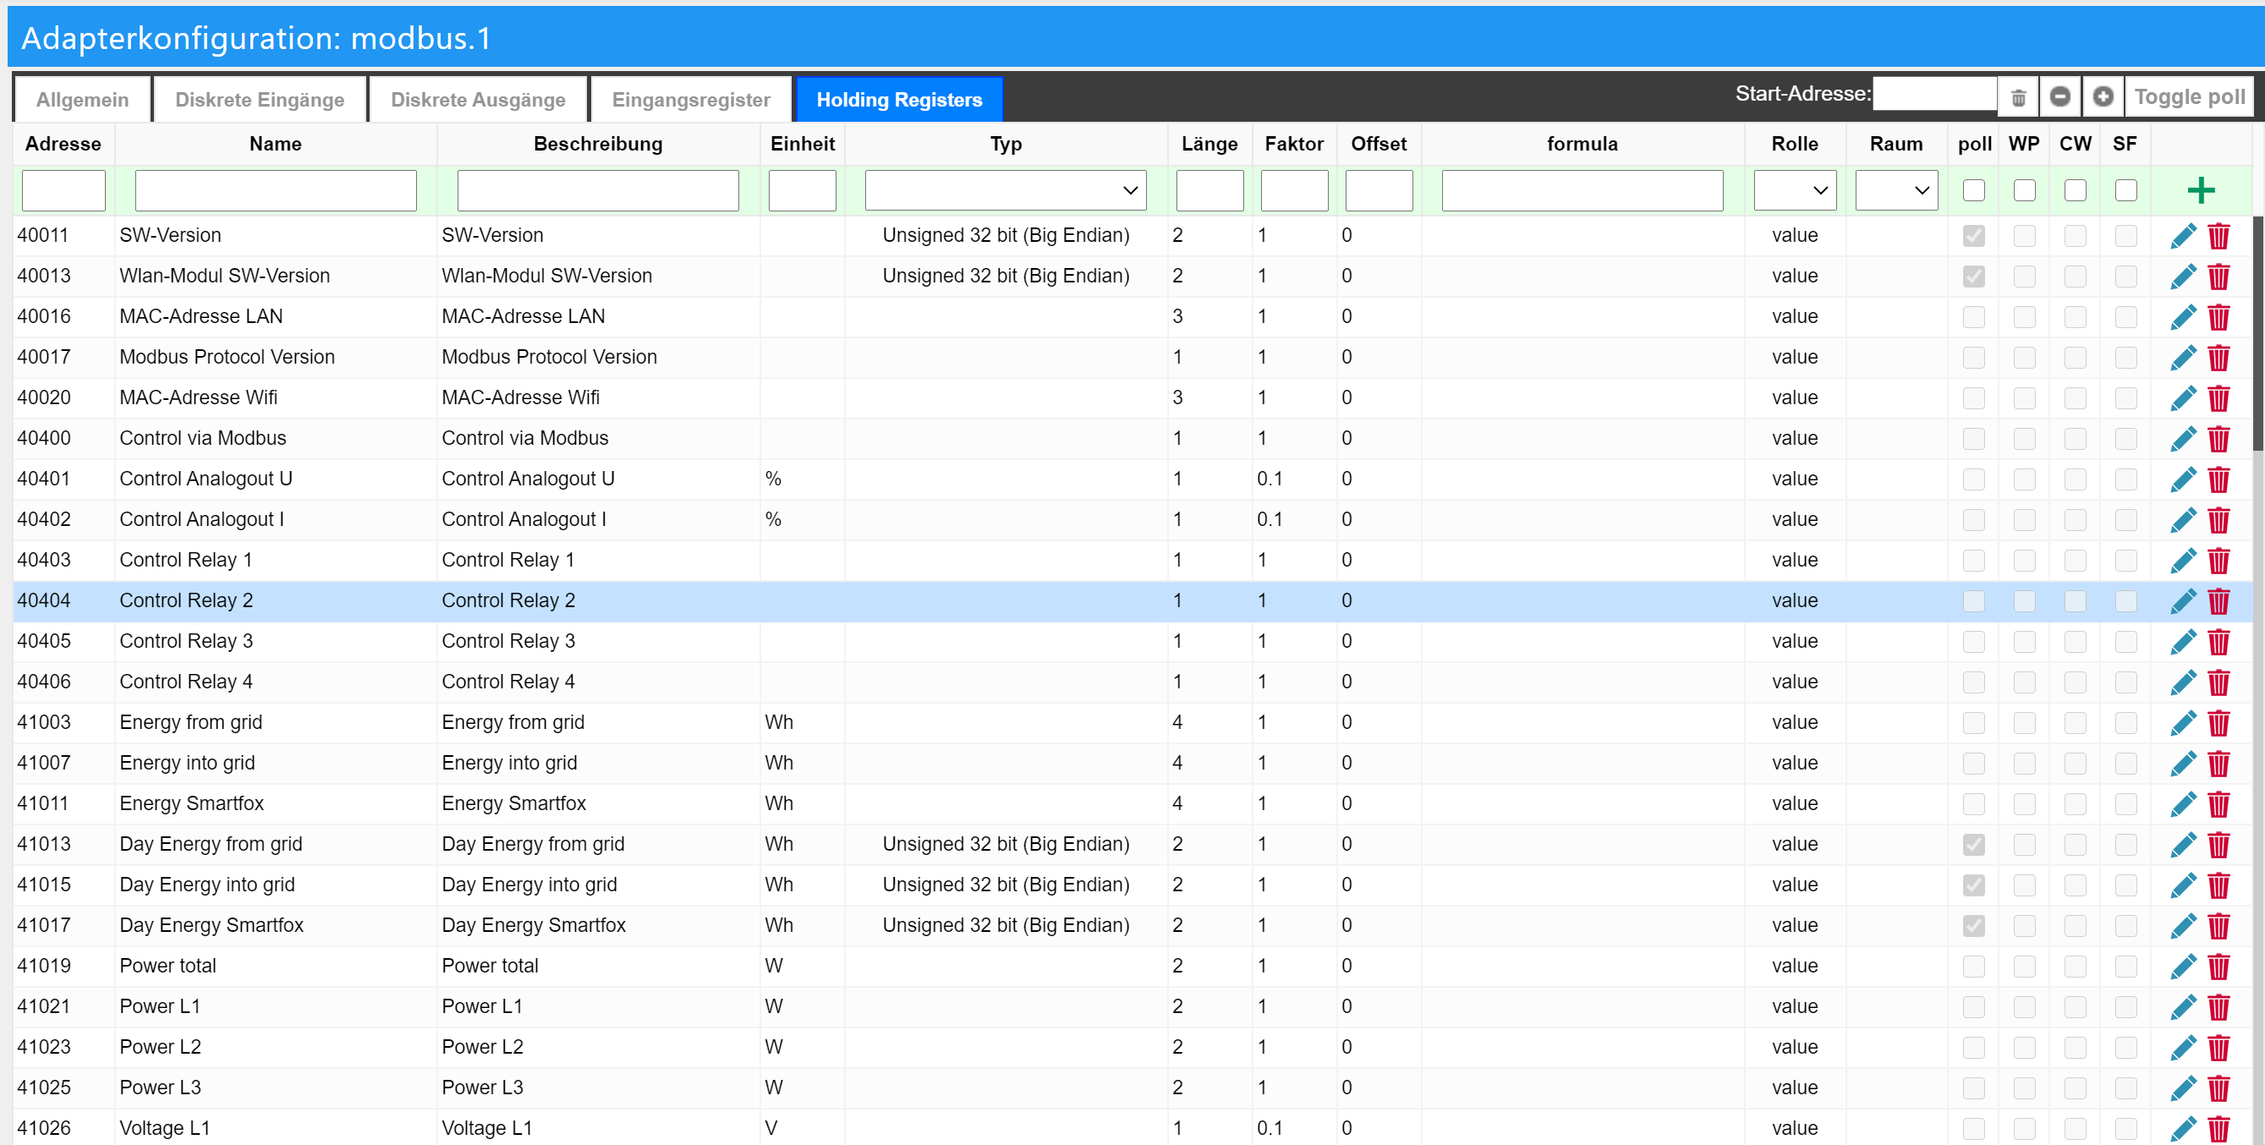Uncheck poll for the SW-Version row

point(1973,236)
